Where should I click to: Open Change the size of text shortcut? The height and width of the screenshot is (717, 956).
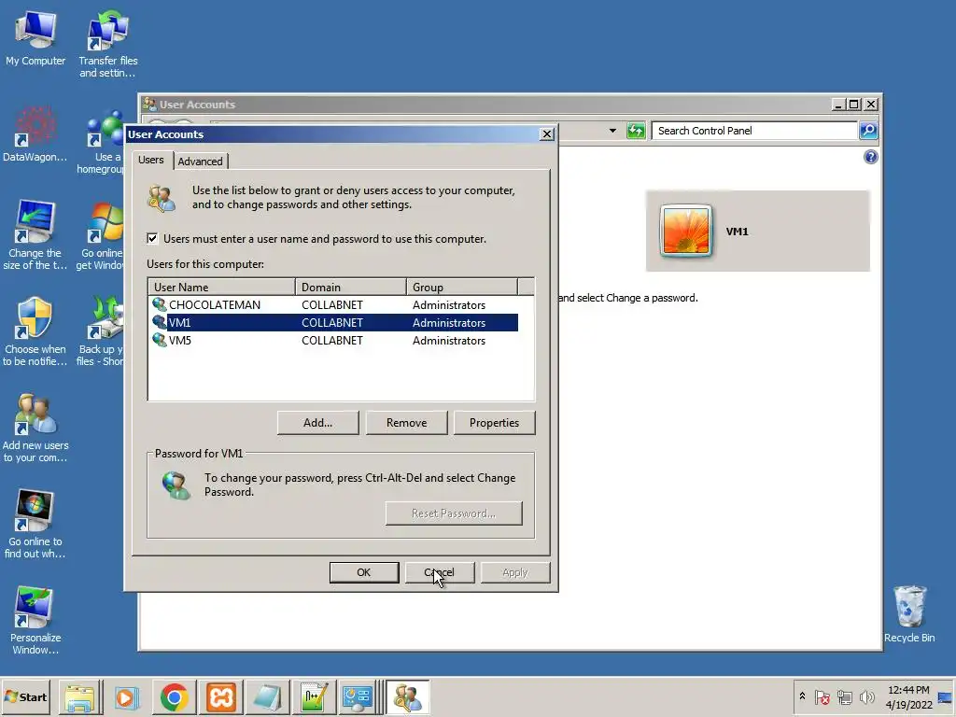35,234
